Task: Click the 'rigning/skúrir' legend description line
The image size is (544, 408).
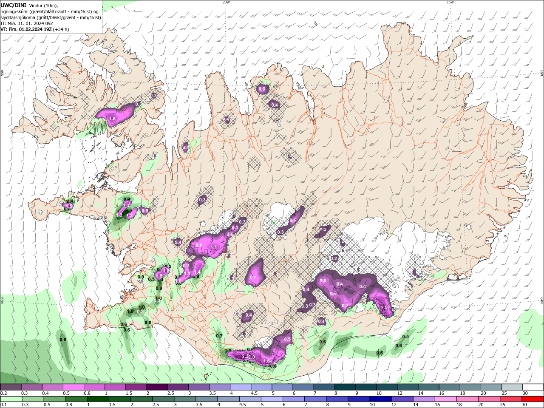Action: tap(50, 11)
